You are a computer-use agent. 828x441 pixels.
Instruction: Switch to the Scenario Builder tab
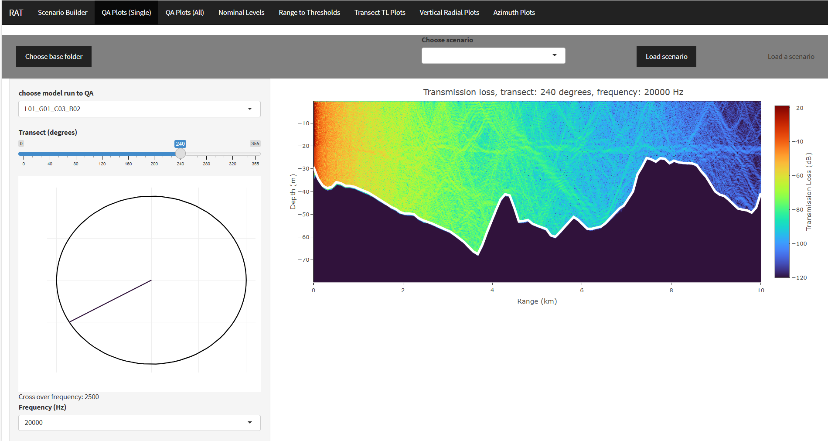point(62,13)
